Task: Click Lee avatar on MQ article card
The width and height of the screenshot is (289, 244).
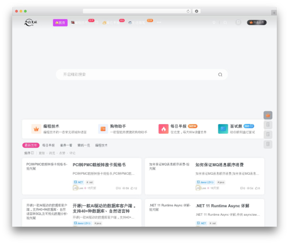Action: (198, 188)
